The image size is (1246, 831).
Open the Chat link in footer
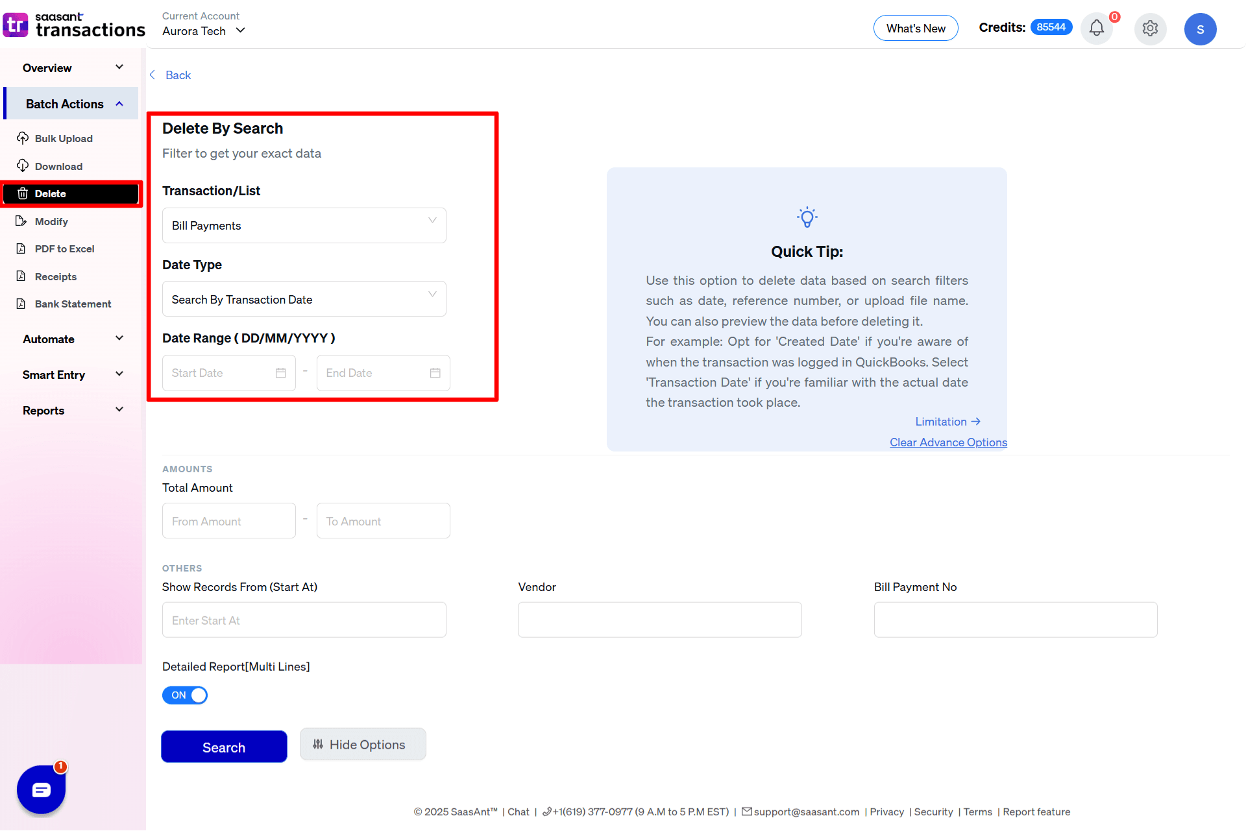pyautogui.click(x=518, y=812)
